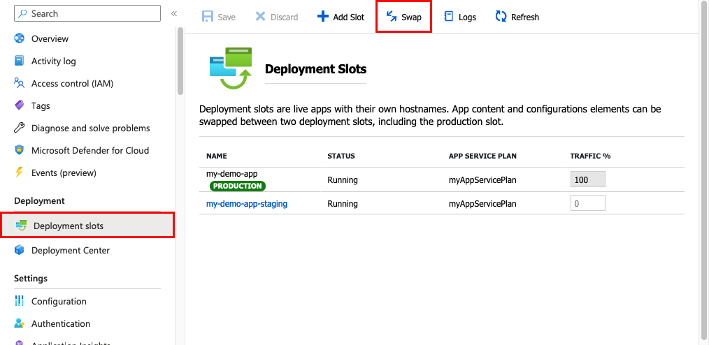
Task: Click the sidebar vertical scrollbar
Action: 180,61
